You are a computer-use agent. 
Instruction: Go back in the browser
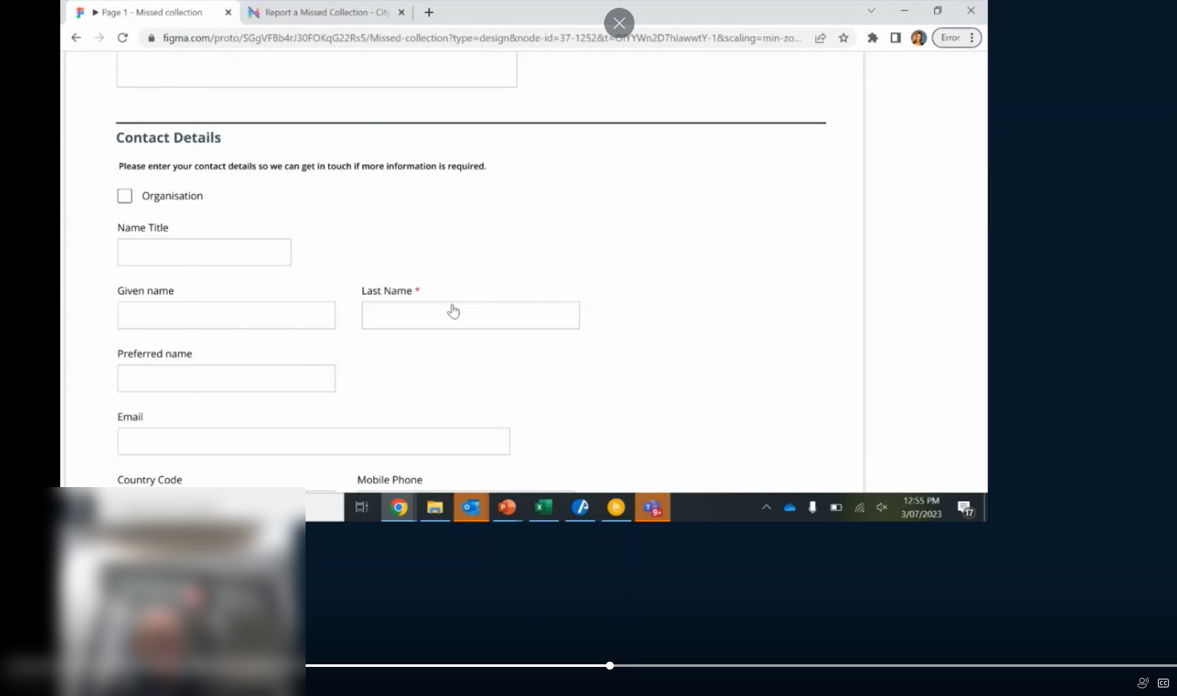(76, 38)
